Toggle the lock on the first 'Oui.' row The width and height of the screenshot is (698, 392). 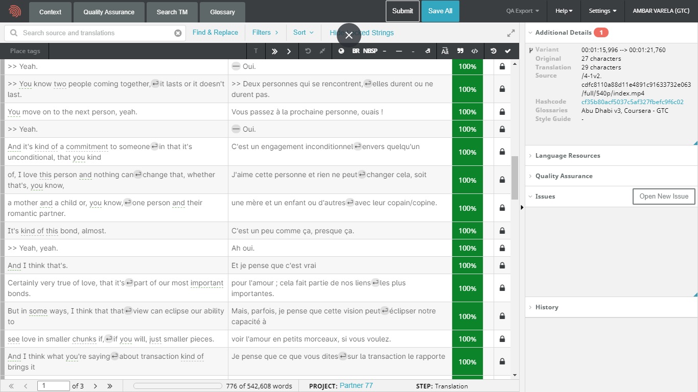[x=502, y=66]
